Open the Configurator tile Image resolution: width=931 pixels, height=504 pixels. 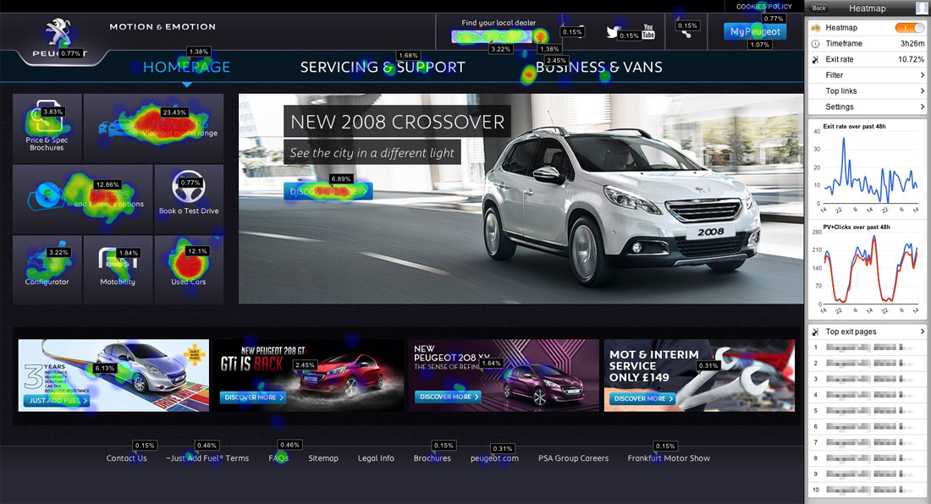(x=47, y=270)
